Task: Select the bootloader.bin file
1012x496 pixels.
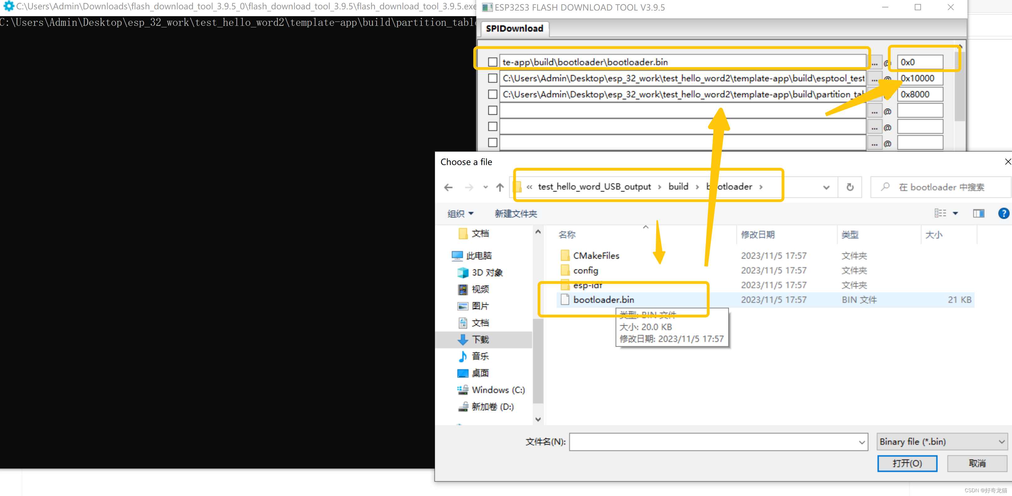Action: coord(603,300)
